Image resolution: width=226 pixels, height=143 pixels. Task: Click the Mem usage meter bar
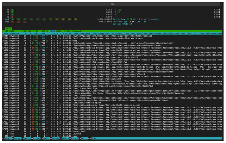(58, 19)
